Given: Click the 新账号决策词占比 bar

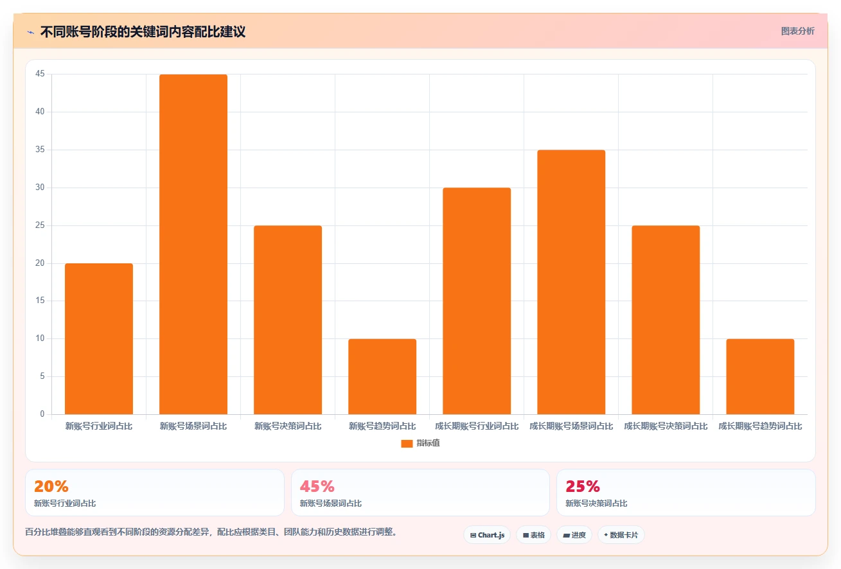Looking at the screenshot, I should (x=288, y=320).
